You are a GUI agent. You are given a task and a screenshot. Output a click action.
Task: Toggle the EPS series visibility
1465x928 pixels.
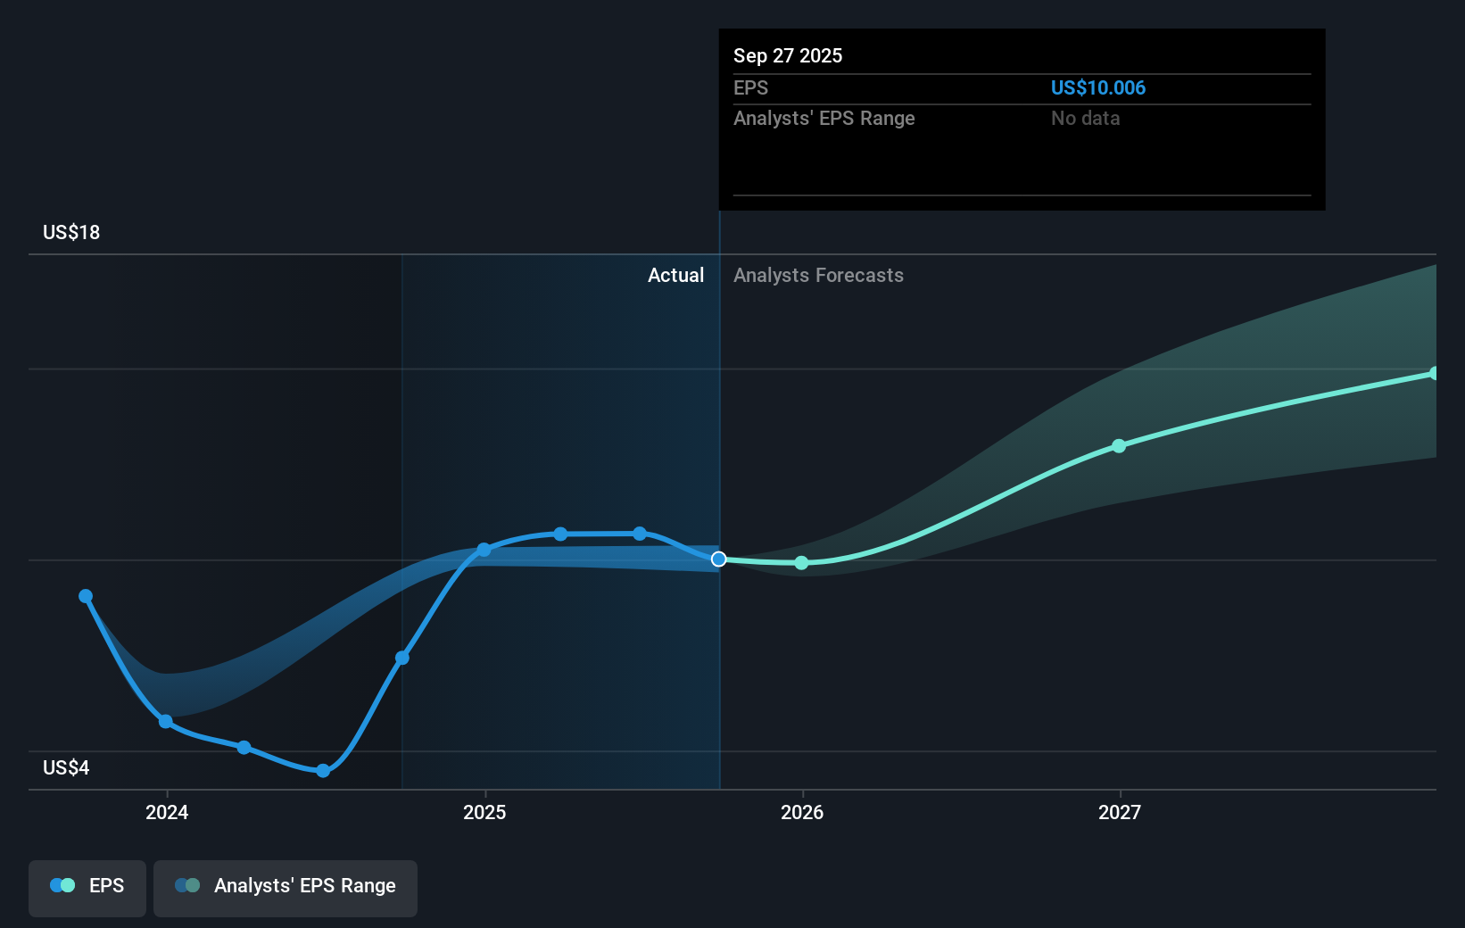(87, 888)
